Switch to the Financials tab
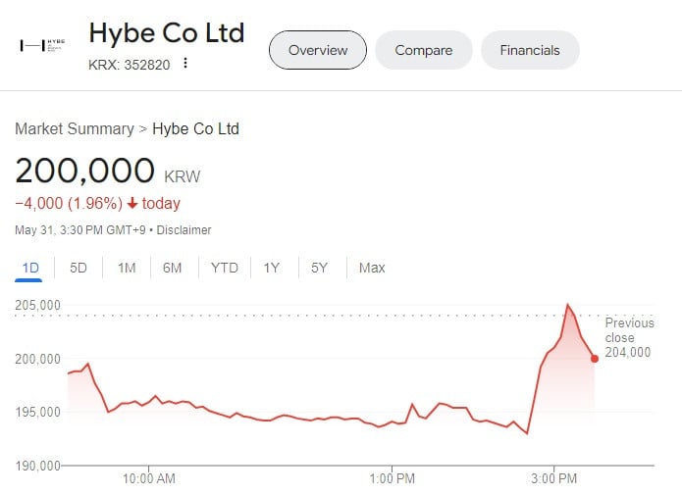The height and width of the screenshot is (495, 682). point(529,50)
